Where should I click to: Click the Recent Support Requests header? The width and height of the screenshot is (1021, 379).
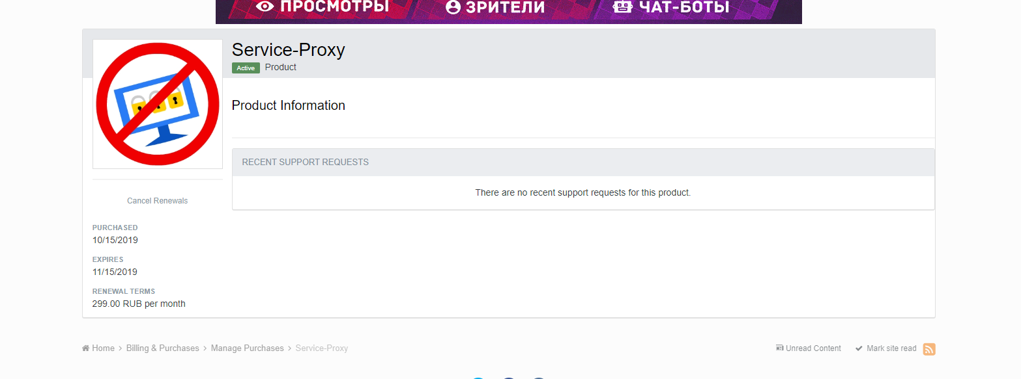click(305, 162)
